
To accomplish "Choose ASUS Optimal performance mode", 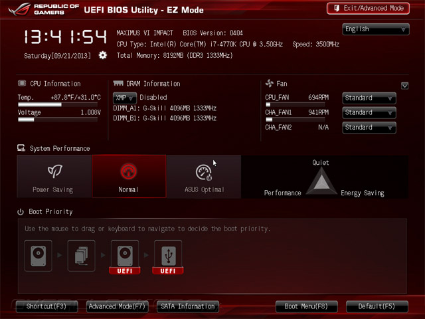I will [204, 176].
